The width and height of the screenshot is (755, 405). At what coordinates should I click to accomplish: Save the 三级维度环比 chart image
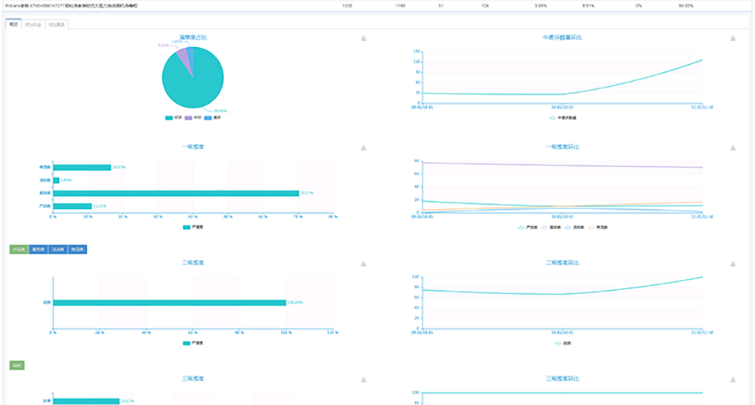tap(732, 380)
